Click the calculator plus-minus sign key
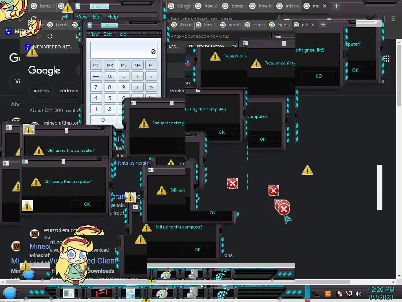Viewport: 402px width, 302px height. [x=137, y=76]
